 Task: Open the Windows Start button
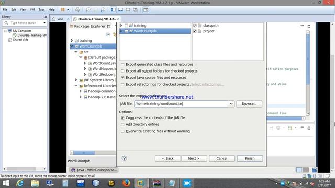(6, 183)
